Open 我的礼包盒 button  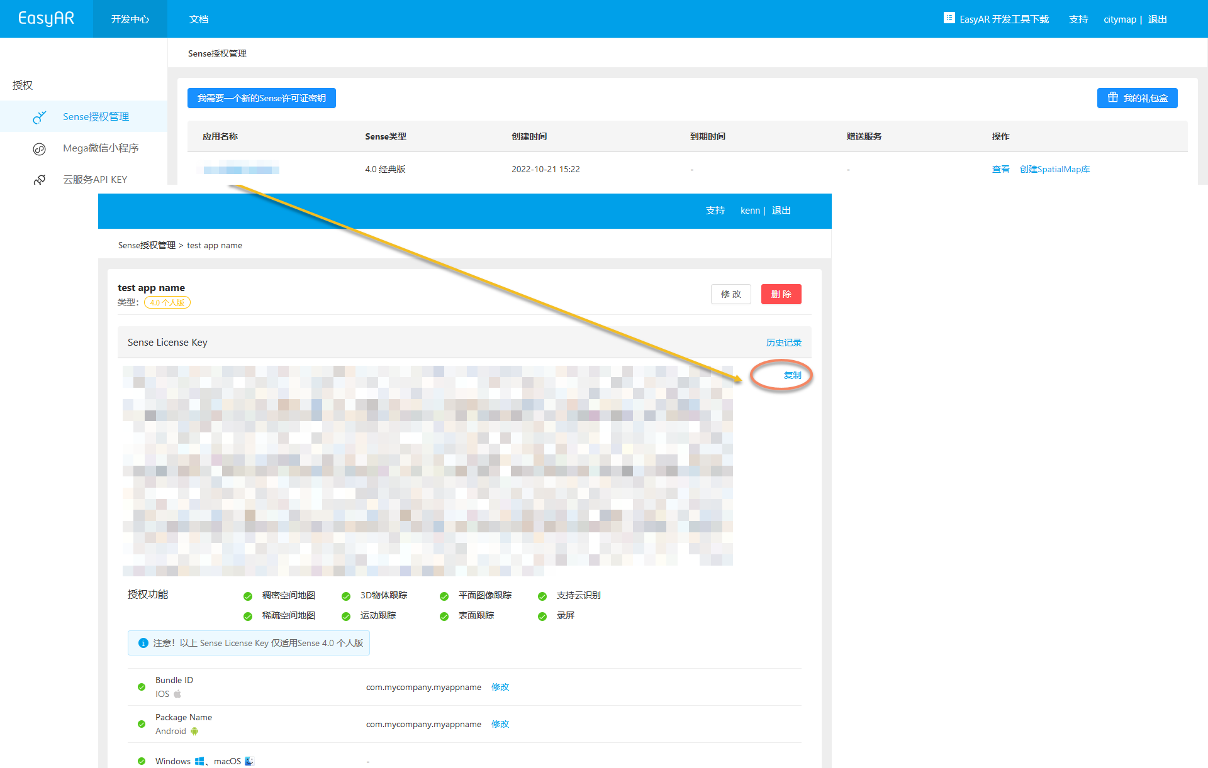point(1138,98)
